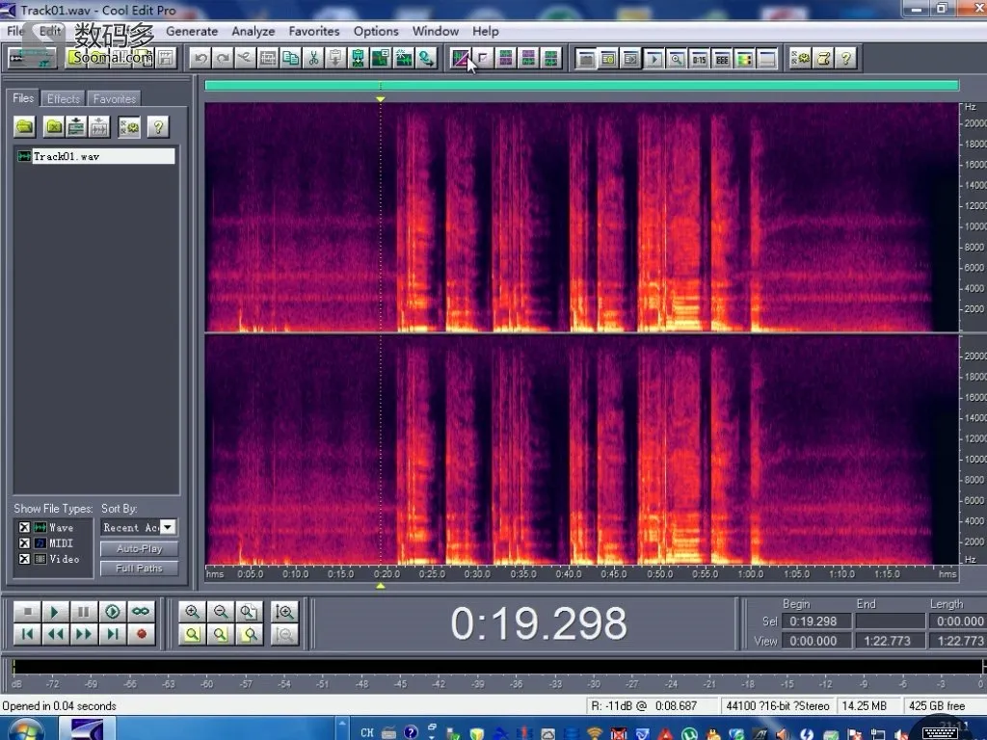
Task: Click the 0:15 time window toolbar icon
Action: pos(700,59)
